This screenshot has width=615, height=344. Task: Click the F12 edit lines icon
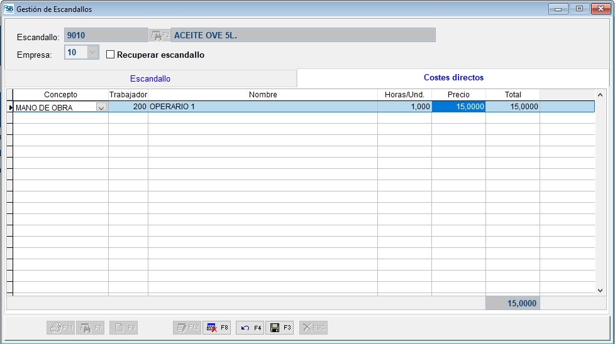click(x=182, y=328)
